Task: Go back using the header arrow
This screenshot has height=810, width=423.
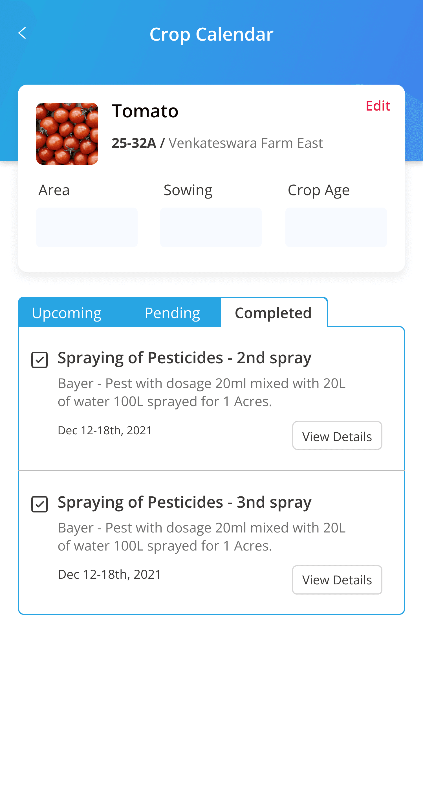Action: click(x=22, y=33)
